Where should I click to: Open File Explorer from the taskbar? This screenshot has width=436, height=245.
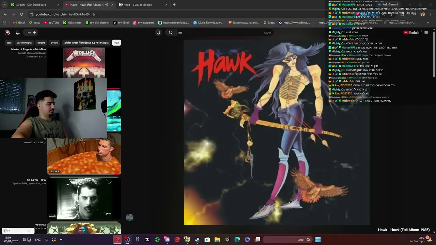point(217,240)
